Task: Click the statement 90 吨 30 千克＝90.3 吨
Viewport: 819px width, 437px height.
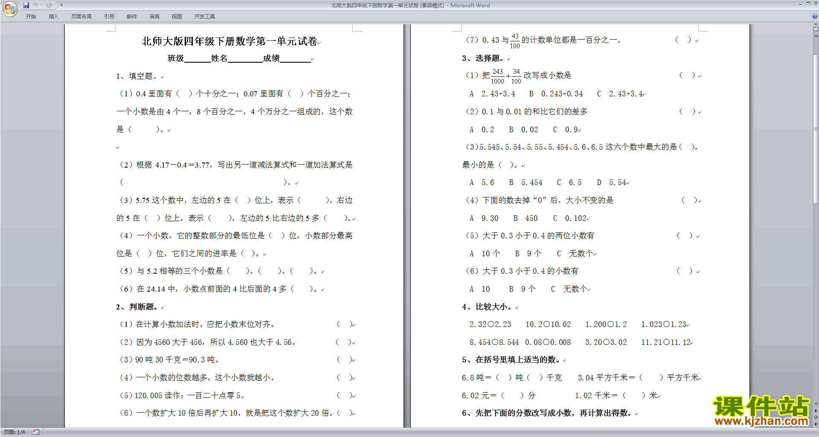Action: tap(170, 360)
